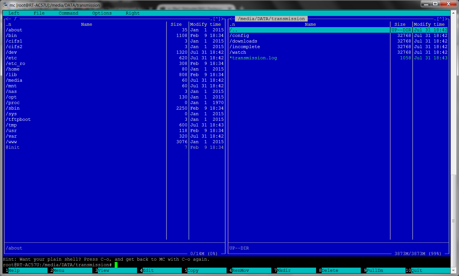Click the 9 PullDn function key

(385, 270)
